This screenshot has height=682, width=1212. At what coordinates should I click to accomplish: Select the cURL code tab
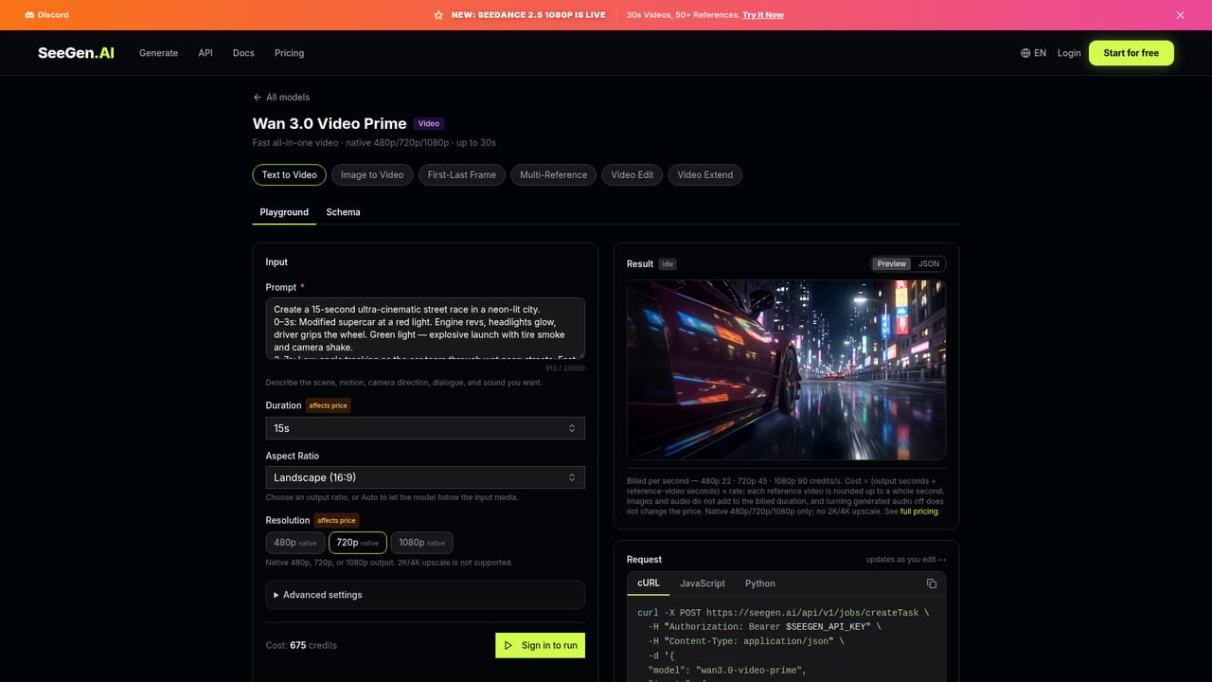[649, 583]
